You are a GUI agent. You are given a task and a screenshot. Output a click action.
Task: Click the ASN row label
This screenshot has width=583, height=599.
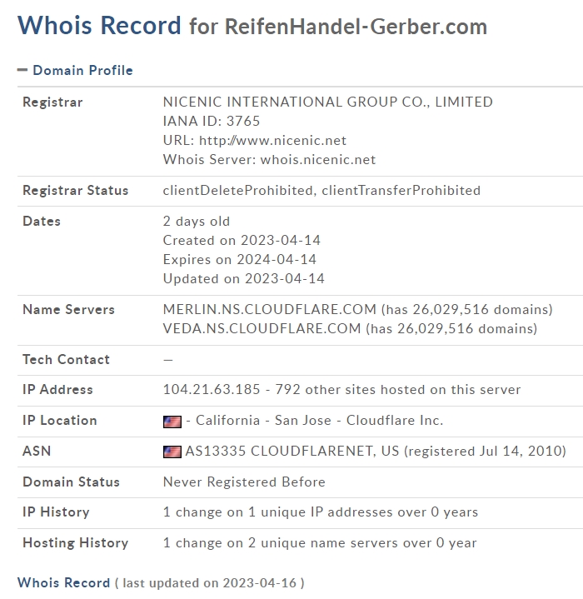point(37,451)
